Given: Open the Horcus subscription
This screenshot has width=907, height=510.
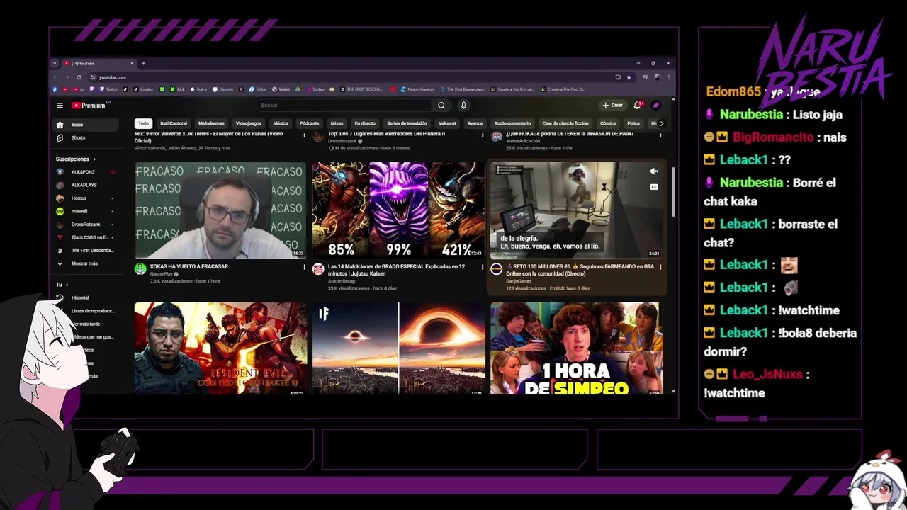Looking at the screenshot, I should [x=86, y=198].
